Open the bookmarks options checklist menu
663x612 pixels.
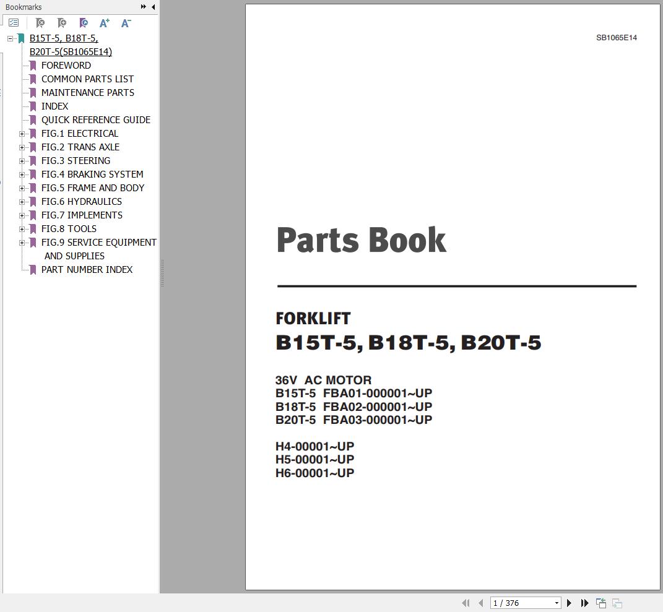pyautogui.click(x=14, y=23)
